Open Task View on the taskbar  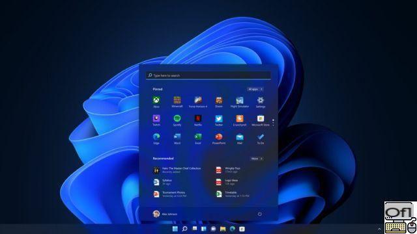[195, 228]
